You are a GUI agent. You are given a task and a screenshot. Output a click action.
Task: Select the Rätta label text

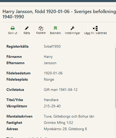[x=27, y=33]
